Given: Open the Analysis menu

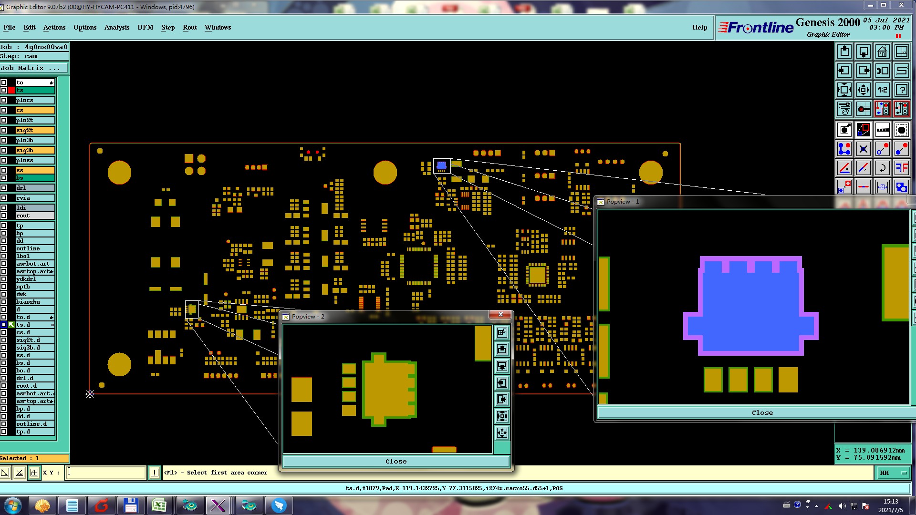Looking at the screenshot, I should point(116,27).
